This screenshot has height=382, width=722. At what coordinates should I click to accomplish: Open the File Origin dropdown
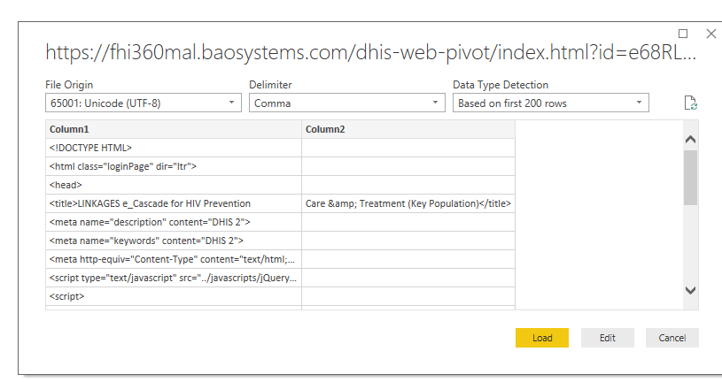(x=144, y=103)
